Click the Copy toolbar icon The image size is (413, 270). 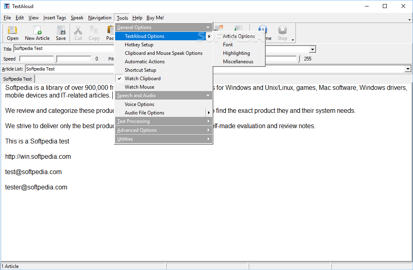94,33
